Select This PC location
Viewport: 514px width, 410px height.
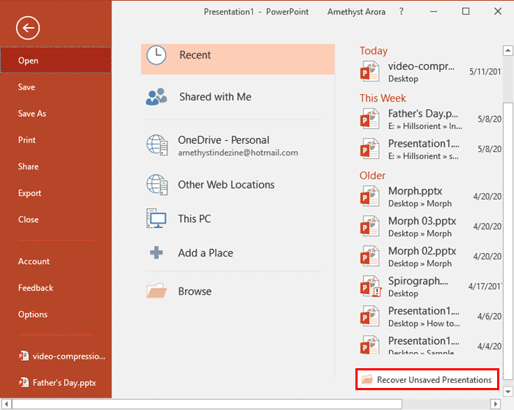tap(238, 219)
